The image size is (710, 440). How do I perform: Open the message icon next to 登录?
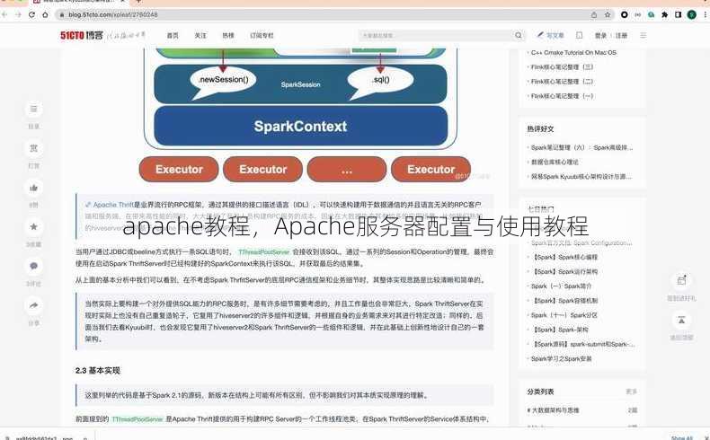[x=579, y=35]
